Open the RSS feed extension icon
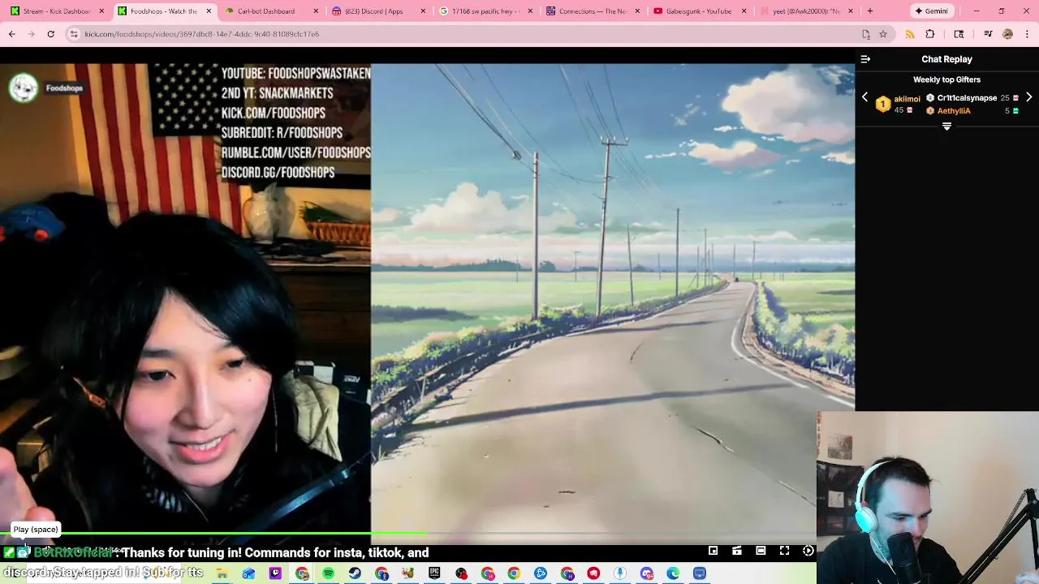Screen dimensions: 1039x584 click(910, 34)
